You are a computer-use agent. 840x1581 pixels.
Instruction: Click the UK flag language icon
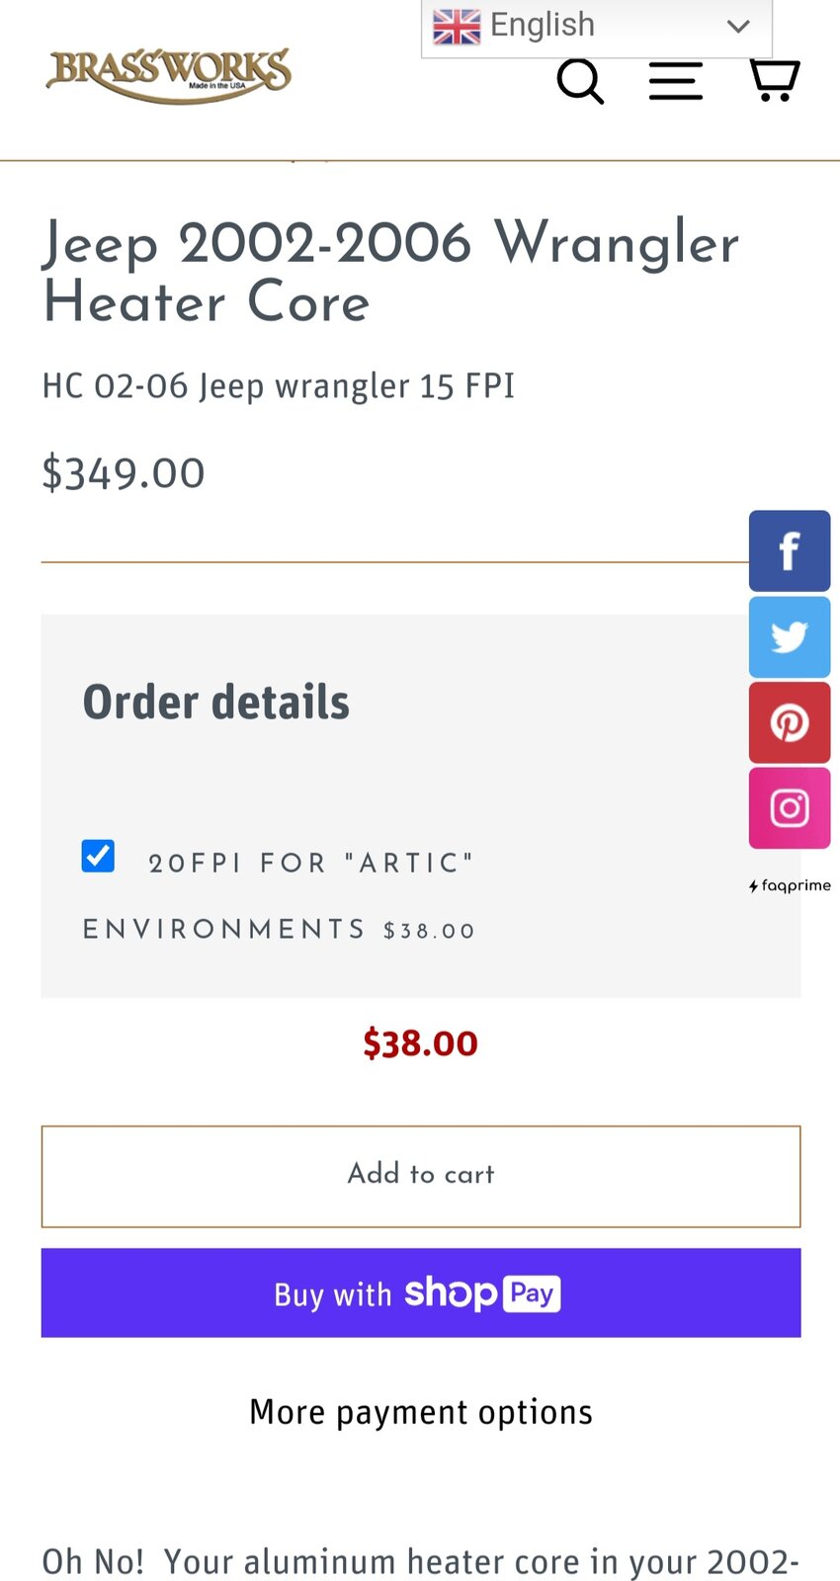pyautogui.click(x=457, y=27)
